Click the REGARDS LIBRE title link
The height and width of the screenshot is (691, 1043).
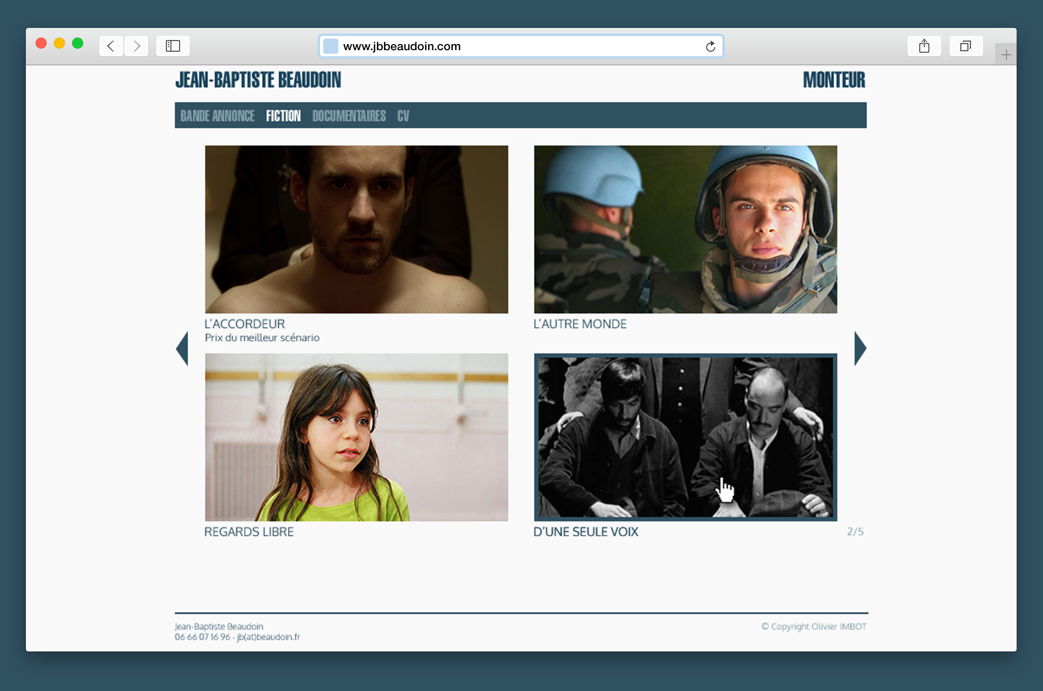[249, 532]
